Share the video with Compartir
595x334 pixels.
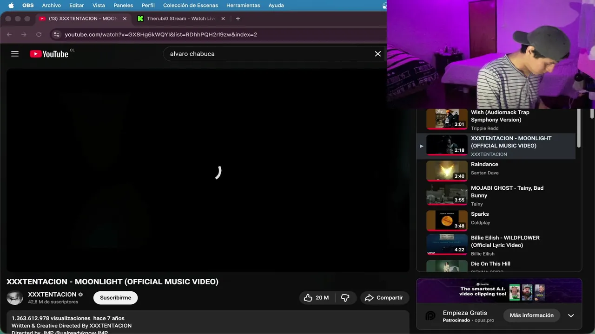384,298
